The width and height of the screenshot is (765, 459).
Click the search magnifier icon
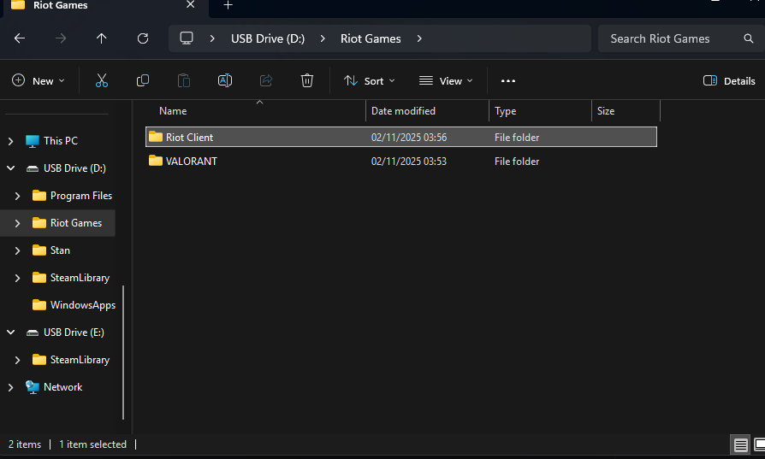749,38
